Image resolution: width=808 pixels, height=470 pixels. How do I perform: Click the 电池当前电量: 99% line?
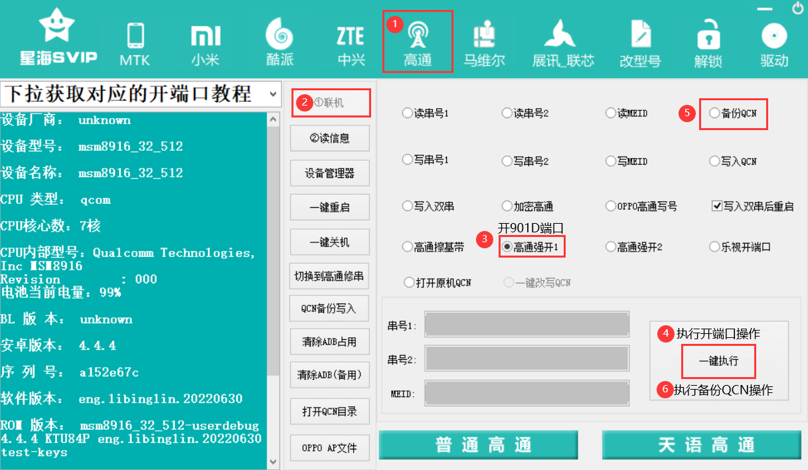pos(61,293)
